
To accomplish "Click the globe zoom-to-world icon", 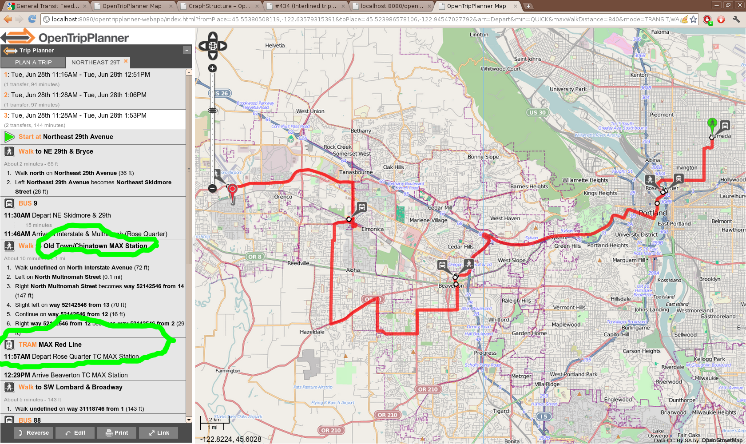I will [x=213, y=46].
